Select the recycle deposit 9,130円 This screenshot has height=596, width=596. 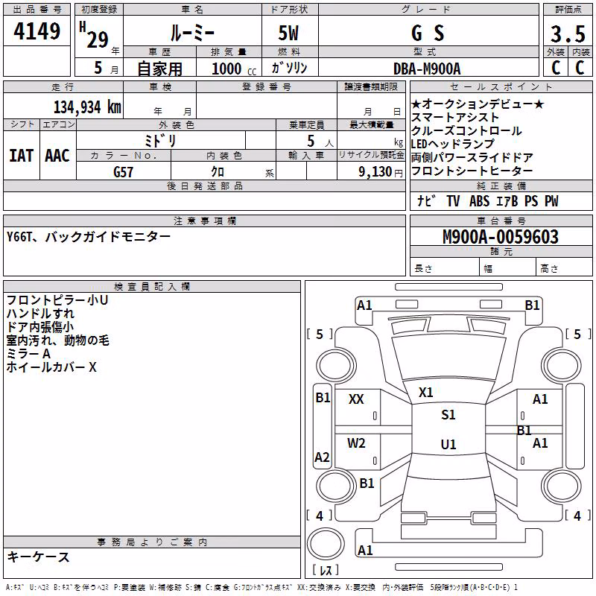tap(381, 172)
